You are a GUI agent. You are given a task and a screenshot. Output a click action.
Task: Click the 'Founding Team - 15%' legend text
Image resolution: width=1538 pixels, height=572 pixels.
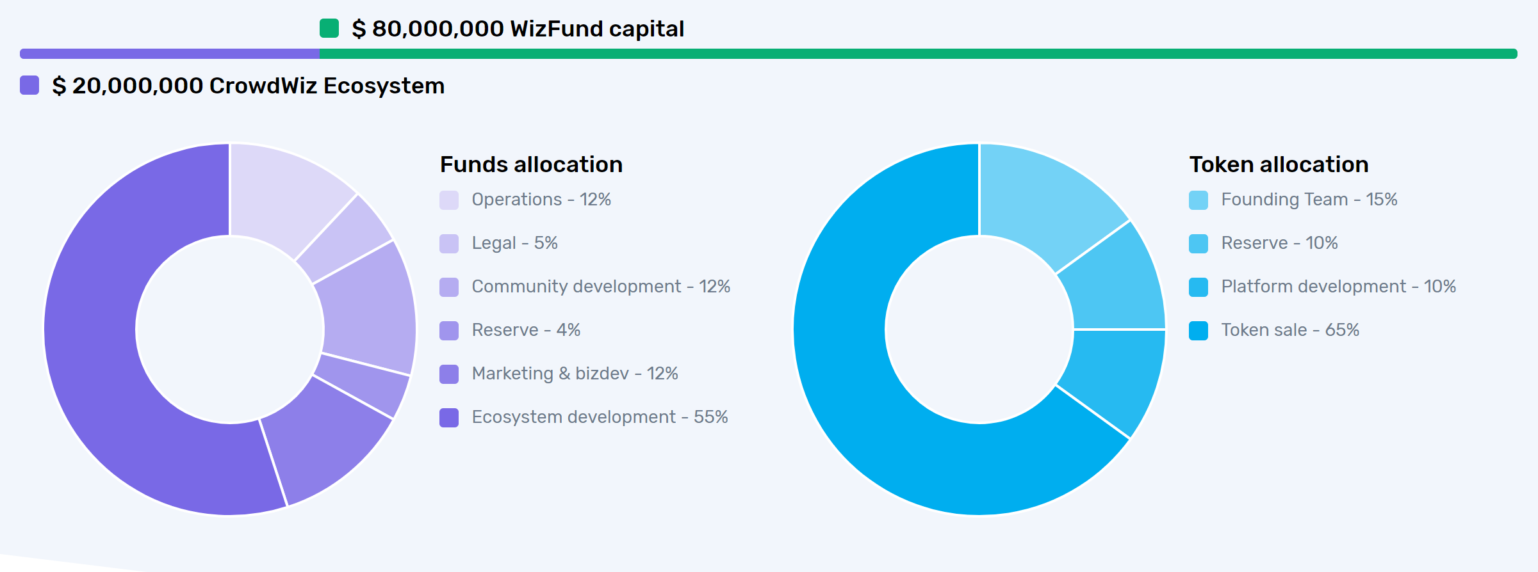(1309, 200)
